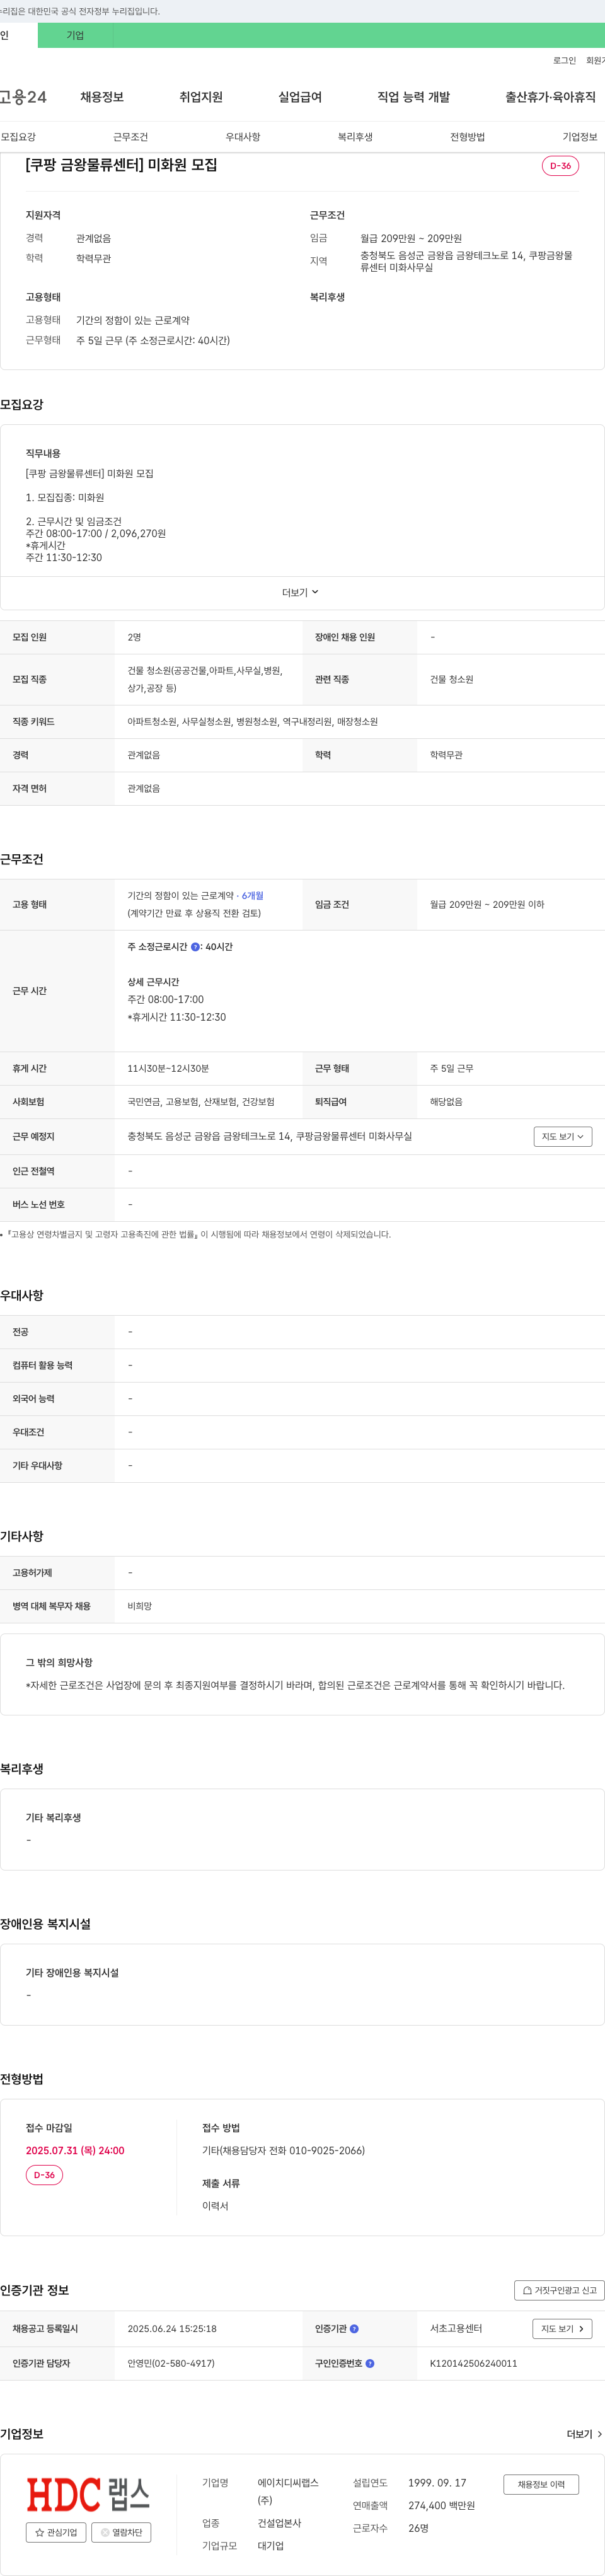Click 안영민(02-580-4917) contact text
Viewport: 605px width, 2576px height.
(x=171, y=2364)
